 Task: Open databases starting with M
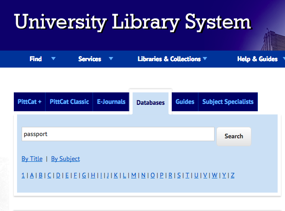pos(134,175)
